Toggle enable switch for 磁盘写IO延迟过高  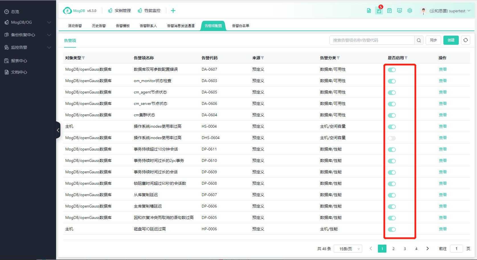(x=392, y=229)
